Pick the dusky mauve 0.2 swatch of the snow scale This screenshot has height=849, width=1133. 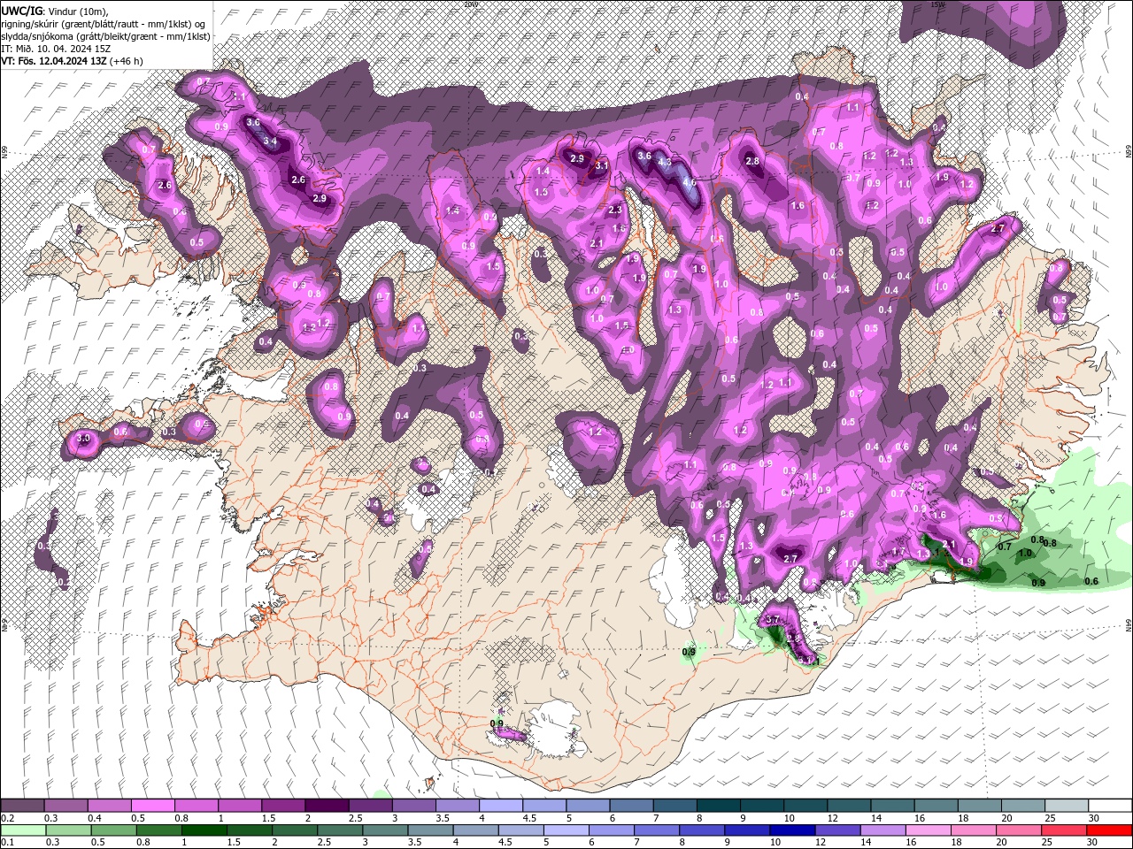click(x=22, y=806)
